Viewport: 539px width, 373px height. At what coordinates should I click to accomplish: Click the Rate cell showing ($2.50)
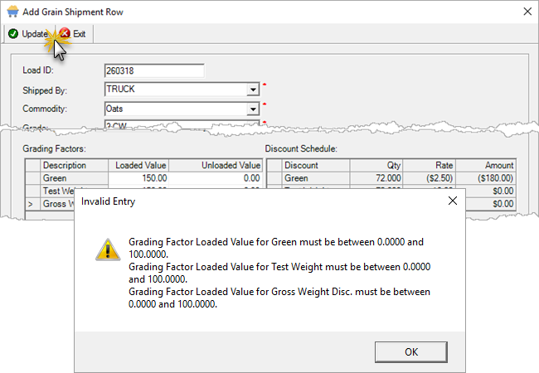[429, 178]
